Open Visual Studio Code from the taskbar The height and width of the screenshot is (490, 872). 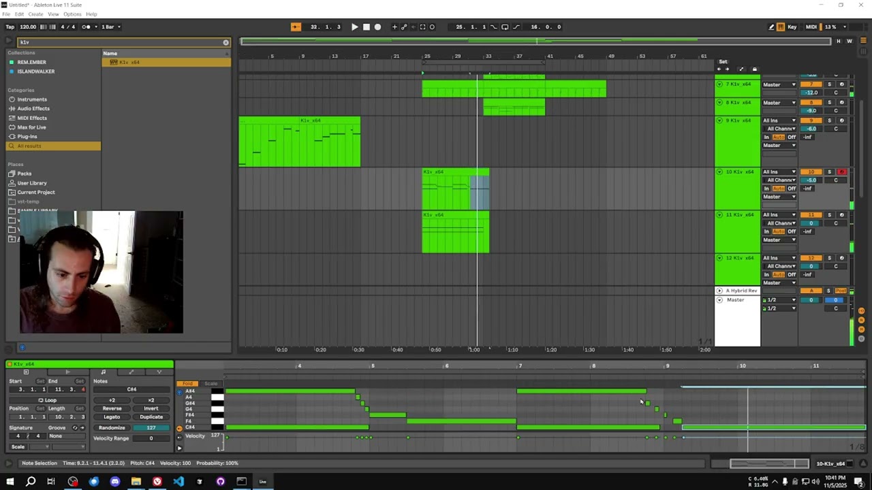pos(178,482)
